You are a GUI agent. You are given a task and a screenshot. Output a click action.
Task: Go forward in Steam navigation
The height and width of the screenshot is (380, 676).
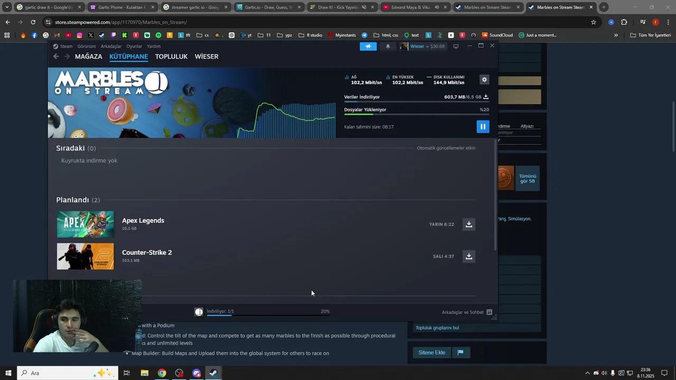[67, 56]
